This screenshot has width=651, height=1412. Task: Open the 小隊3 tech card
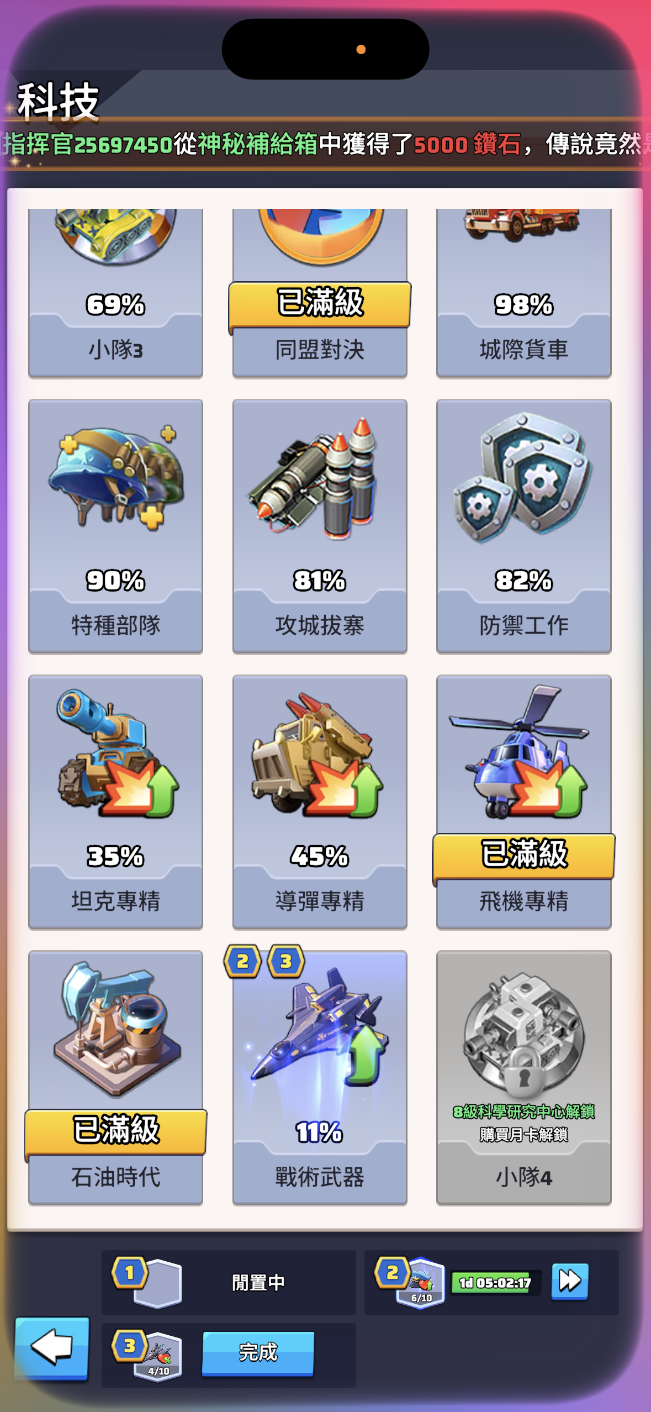coord(115,293)
